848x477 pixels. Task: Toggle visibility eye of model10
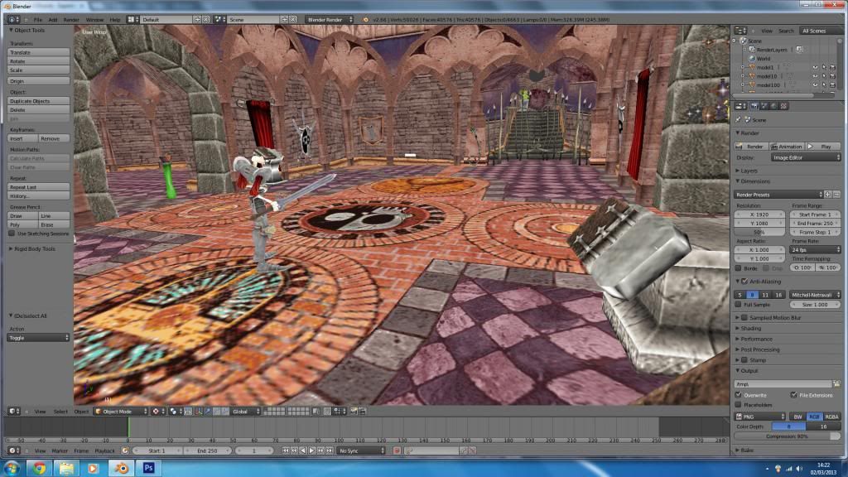(815, 76)
